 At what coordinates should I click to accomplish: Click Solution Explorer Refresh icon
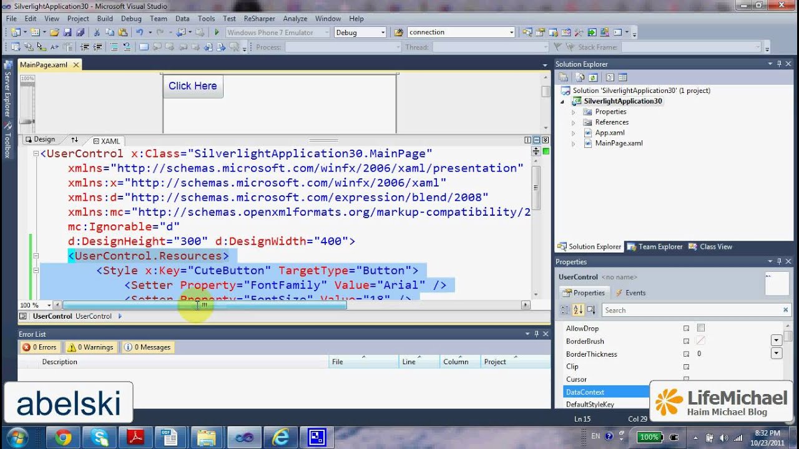point(593,77)
